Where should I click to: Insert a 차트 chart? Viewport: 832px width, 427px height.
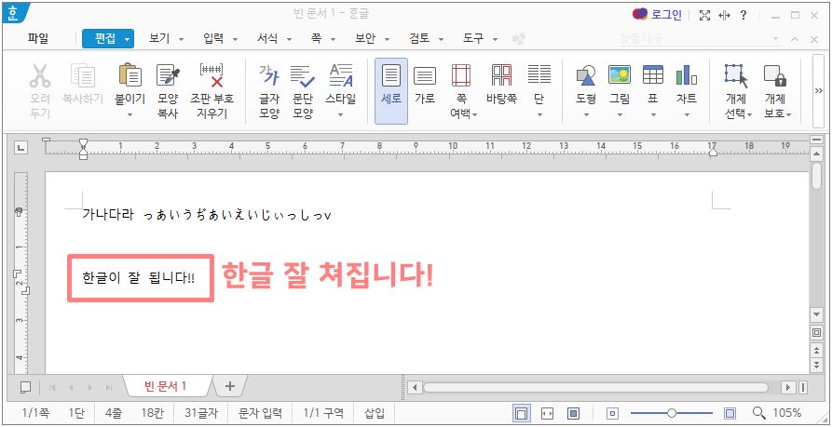coord(686,75)
